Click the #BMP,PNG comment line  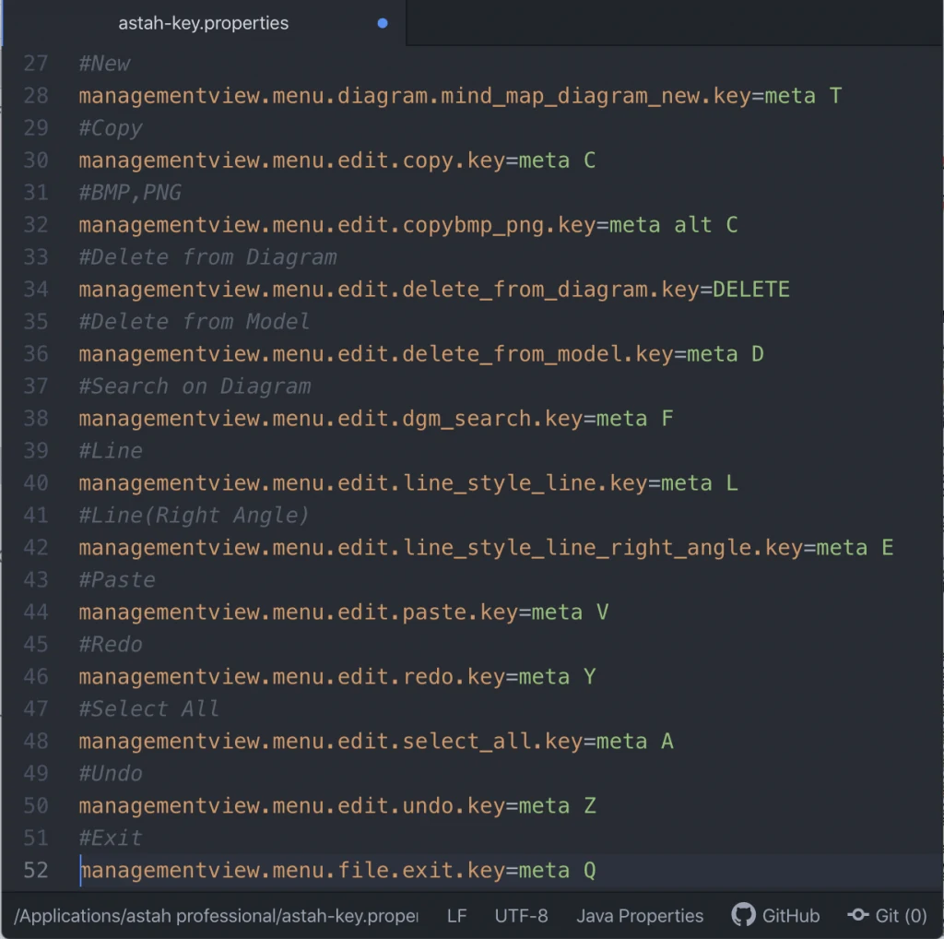click(130, 192)
